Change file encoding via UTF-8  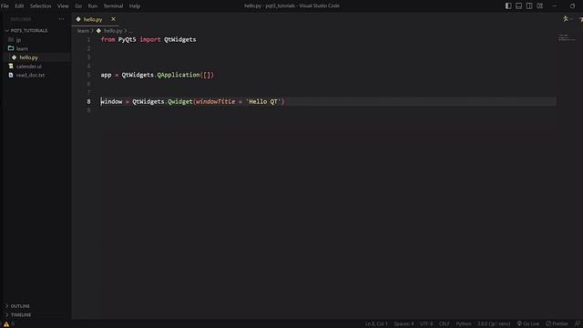pyautogui.click(x=426, y=324)
